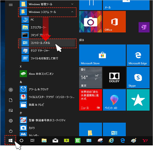This screenshot has width=153, height=153.
Task: Click the user account avatar icon
Action: [x=11, y=90]
